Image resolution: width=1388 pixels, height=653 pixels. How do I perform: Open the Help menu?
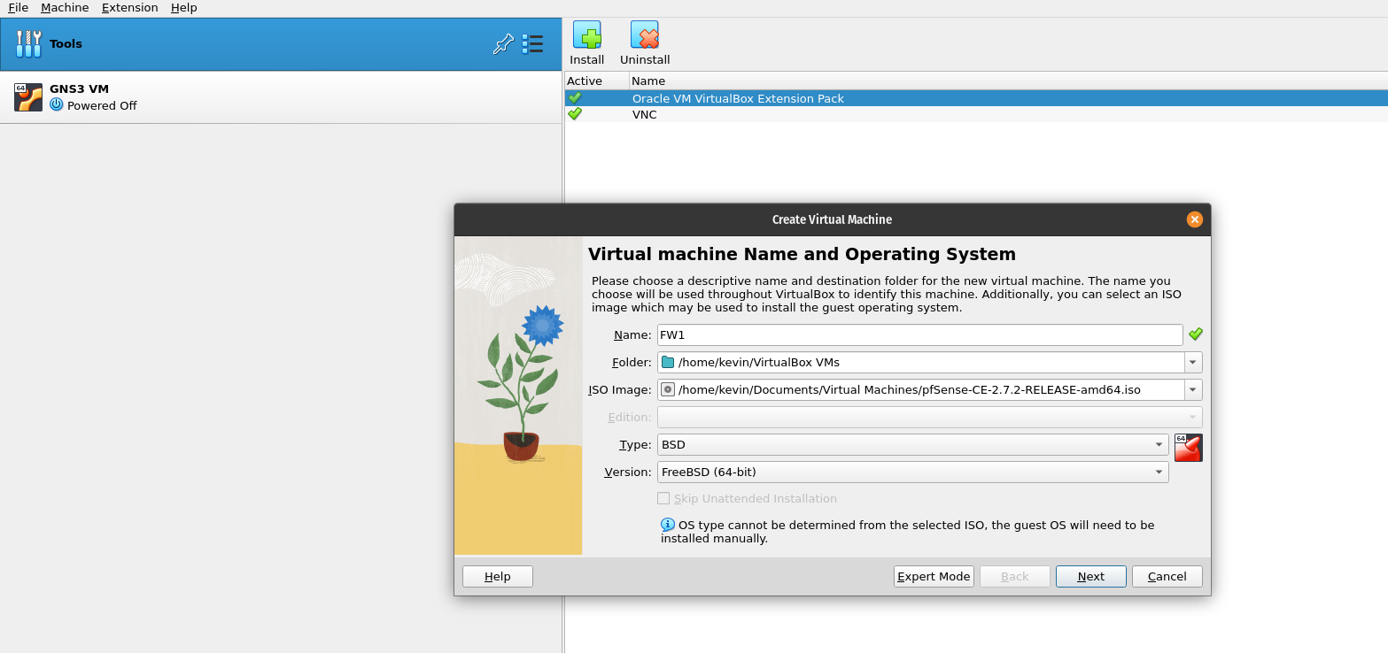[x=183, y=8]
